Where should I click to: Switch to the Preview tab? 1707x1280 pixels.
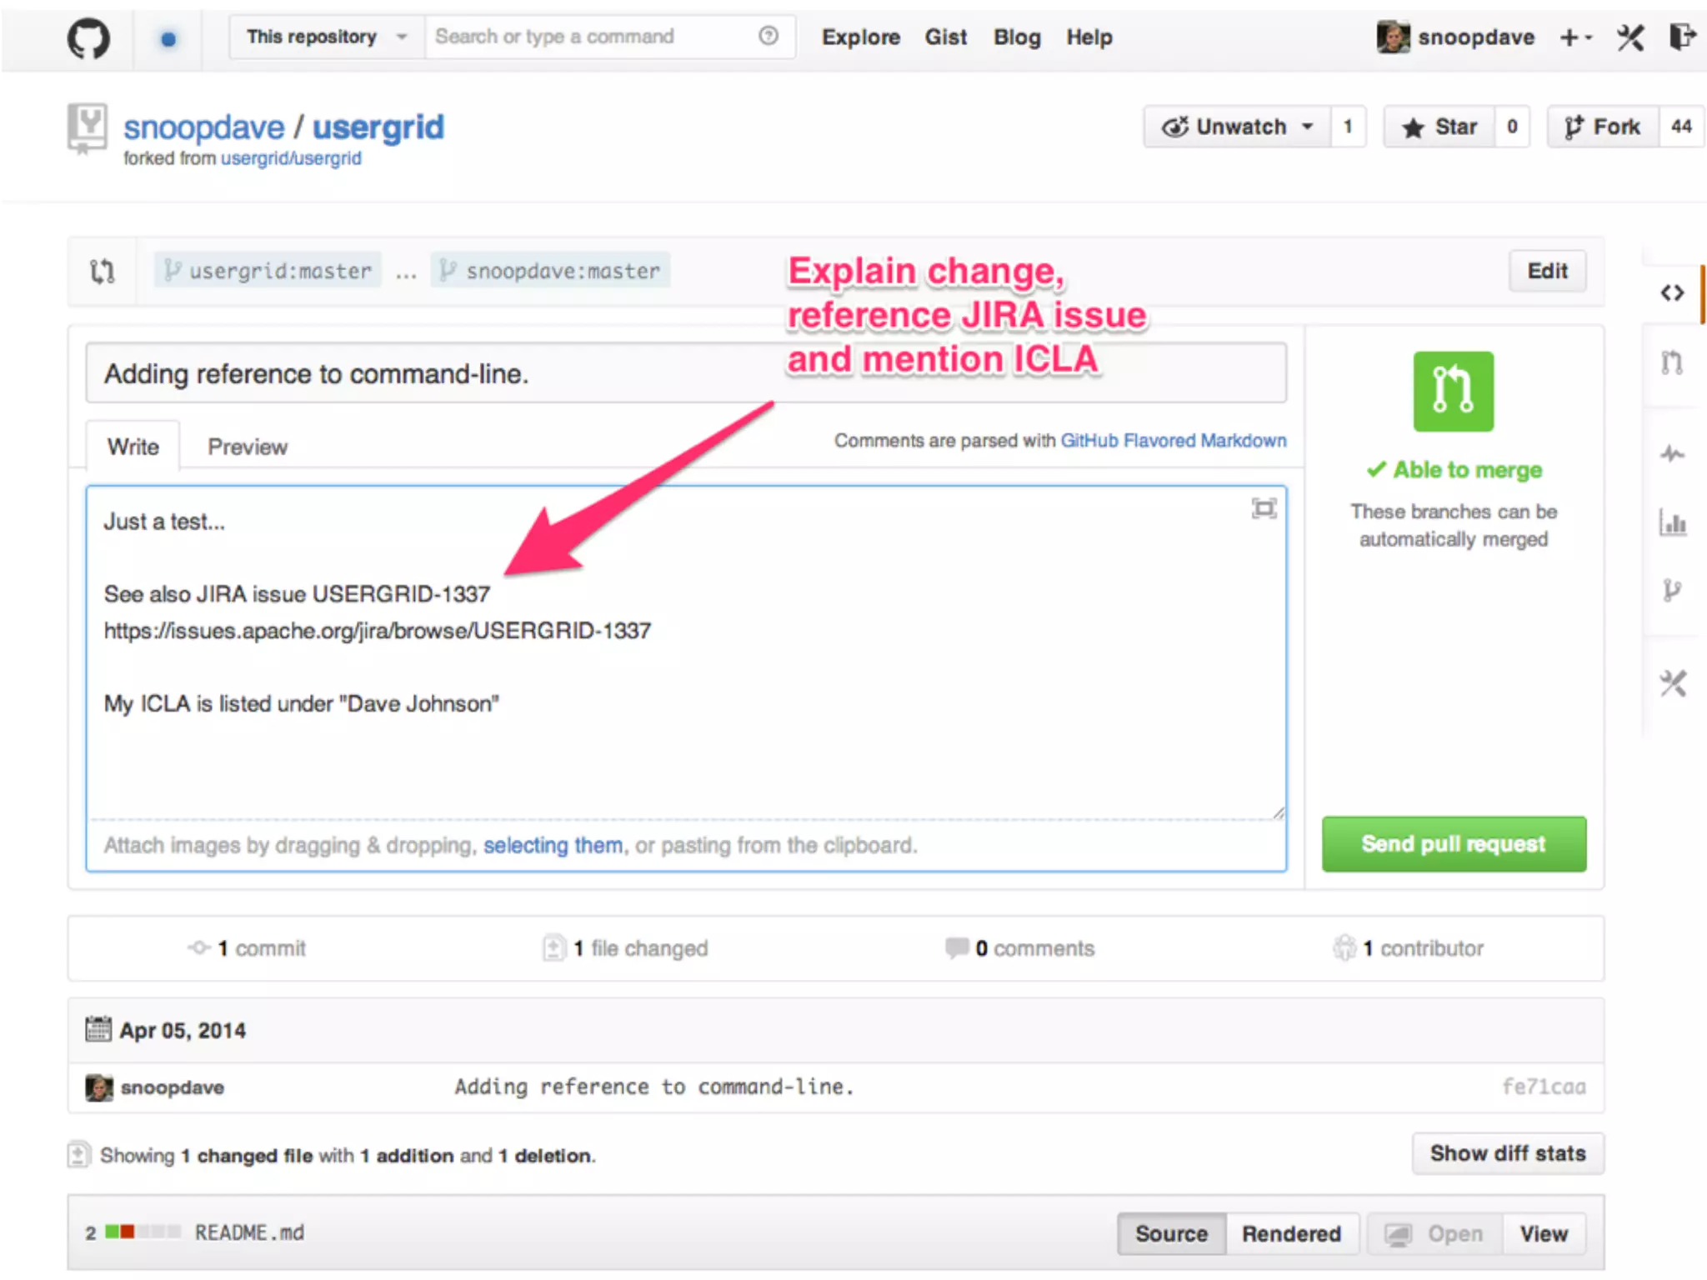248,447
